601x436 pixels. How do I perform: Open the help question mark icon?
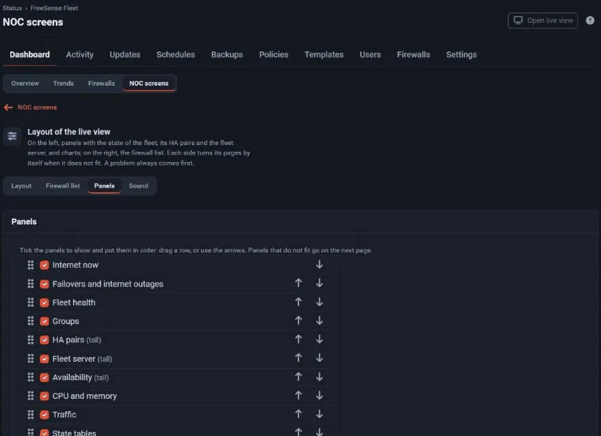pos(590,20)
